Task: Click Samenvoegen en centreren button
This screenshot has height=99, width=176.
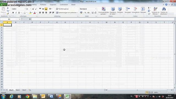Action: point(66,13)
